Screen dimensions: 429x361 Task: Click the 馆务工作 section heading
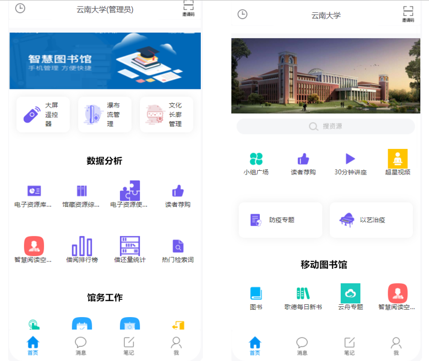[x=105, y=297]
